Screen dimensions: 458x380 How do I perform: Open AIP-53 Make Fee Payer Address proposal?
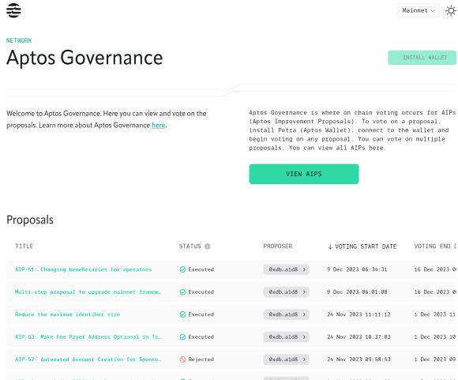click(x=88, y=337)
